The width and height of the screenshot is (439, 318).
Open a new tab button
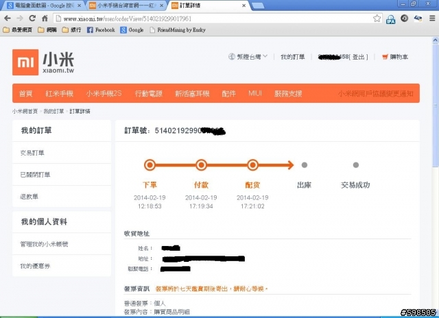(258, 5)
